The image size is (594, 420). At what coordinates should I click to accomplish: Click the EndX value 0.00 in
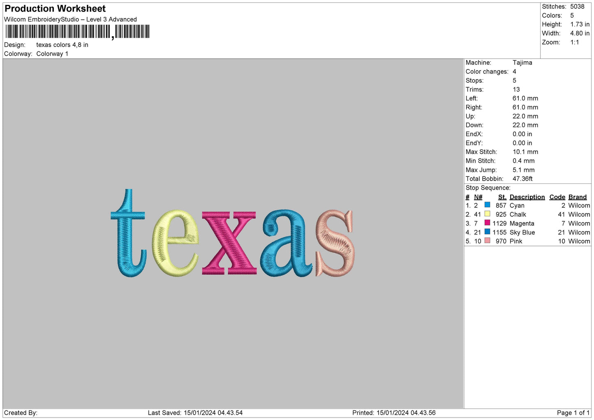[x=522, y=134]
